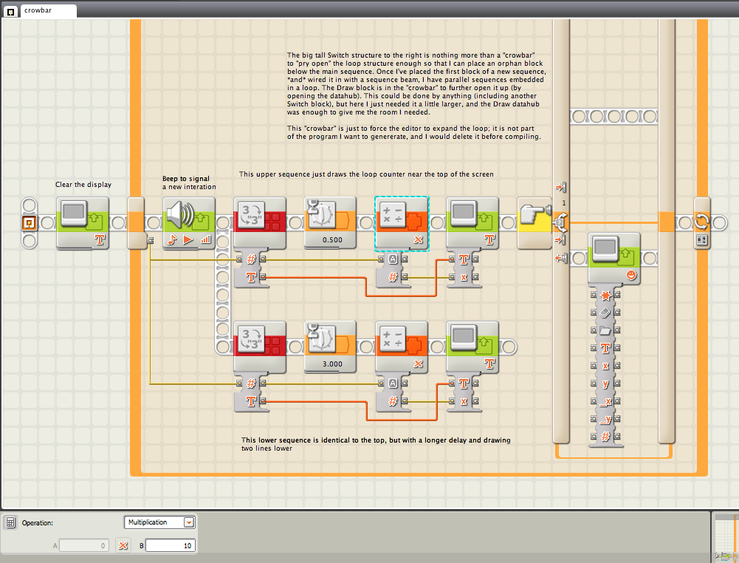Select the Wait block showing 0.500
This screenshot has height=563, width=739.
[x=331, y=222]
